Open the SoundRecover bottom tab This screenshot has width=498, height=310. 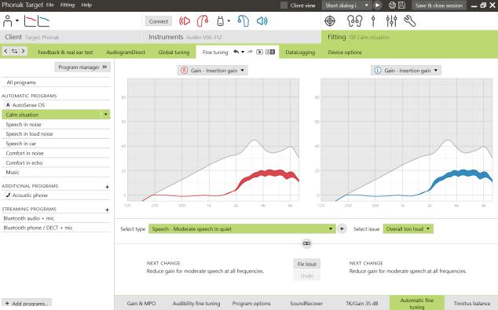point(306,304)
